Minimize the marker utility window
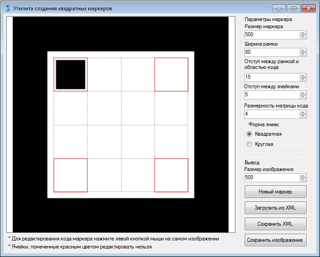This screenshot has width=320, height=257. click(x=279, y=9)
